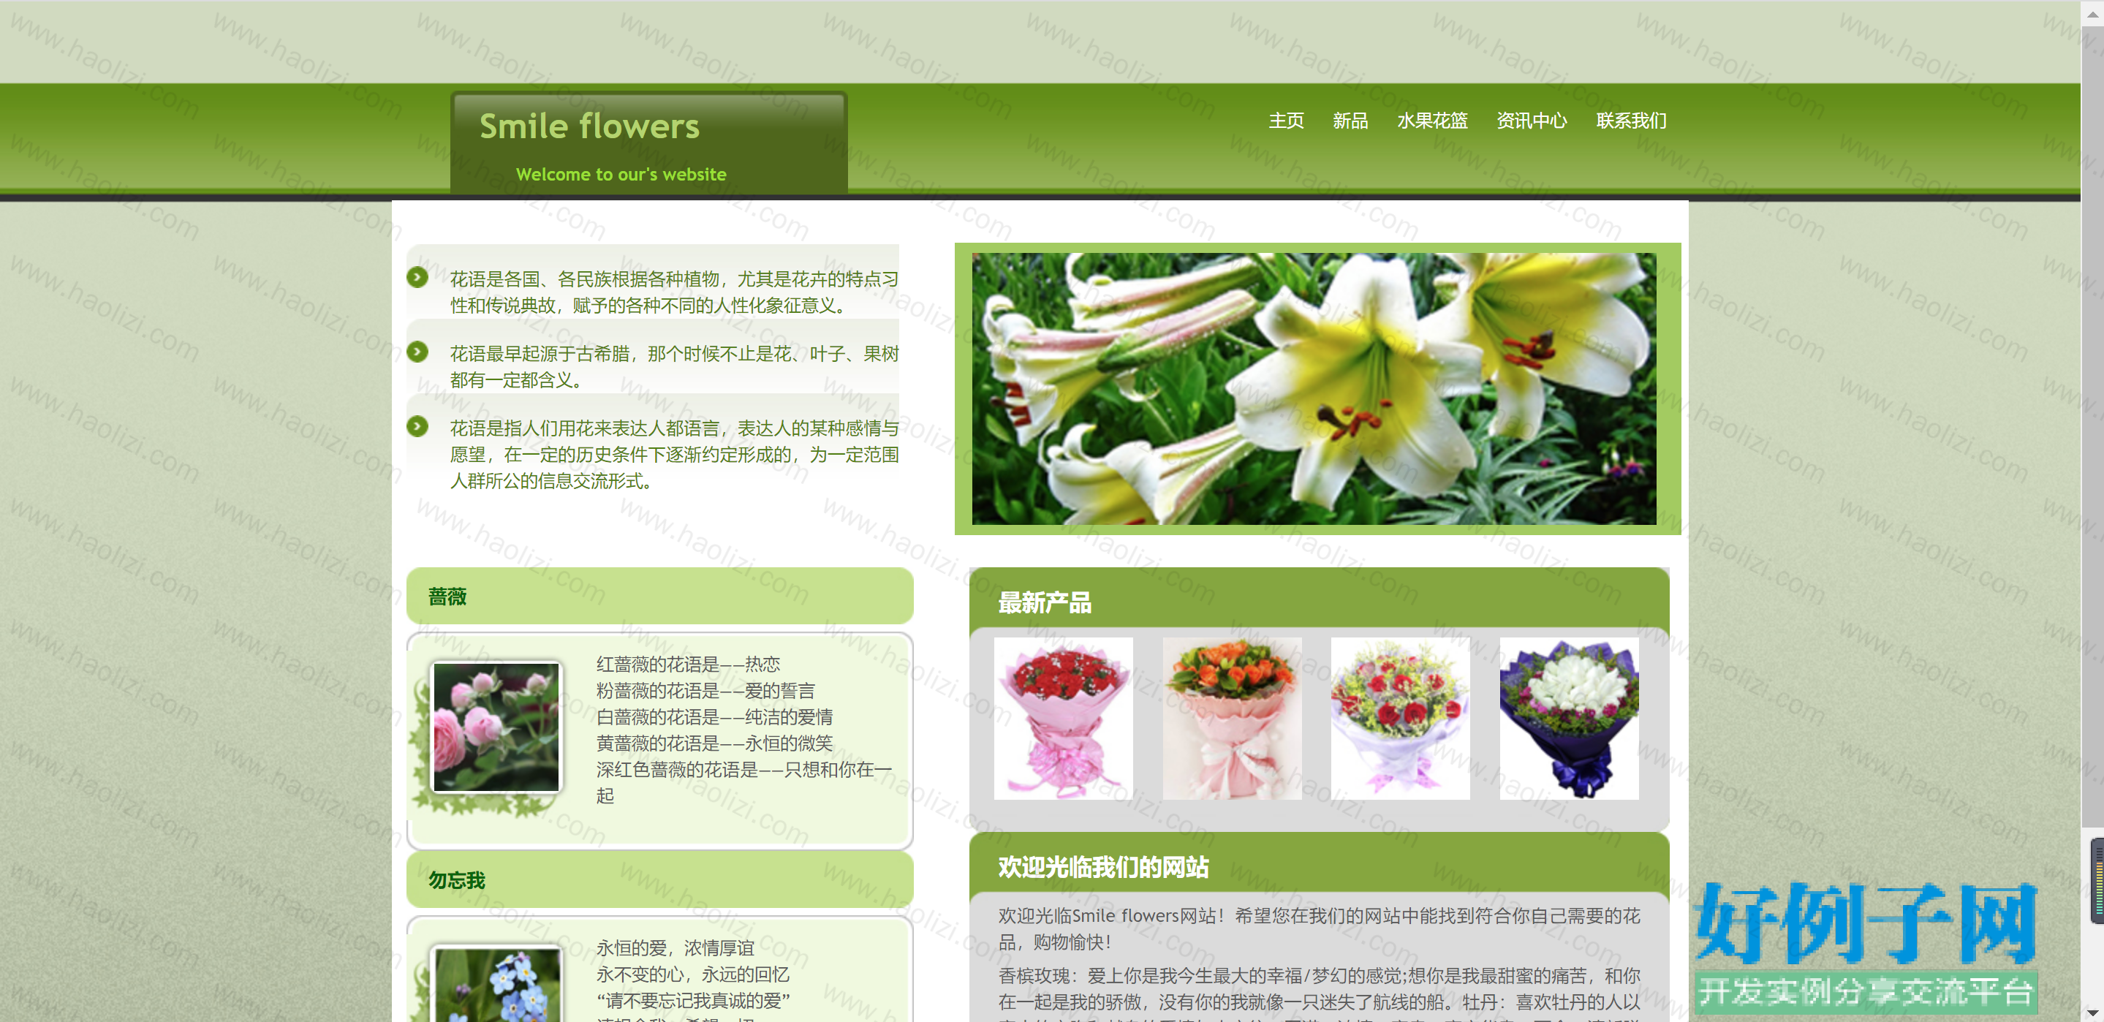
Task: Click the line 永恒的爱，浓情厚谊
Action: (x=675, y=947)
